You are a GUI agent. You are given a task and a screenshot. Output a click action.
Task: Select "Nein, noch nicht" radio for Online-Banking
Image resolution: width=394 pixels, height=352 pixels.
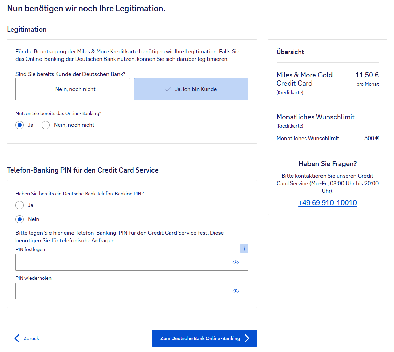coord(46,125)
